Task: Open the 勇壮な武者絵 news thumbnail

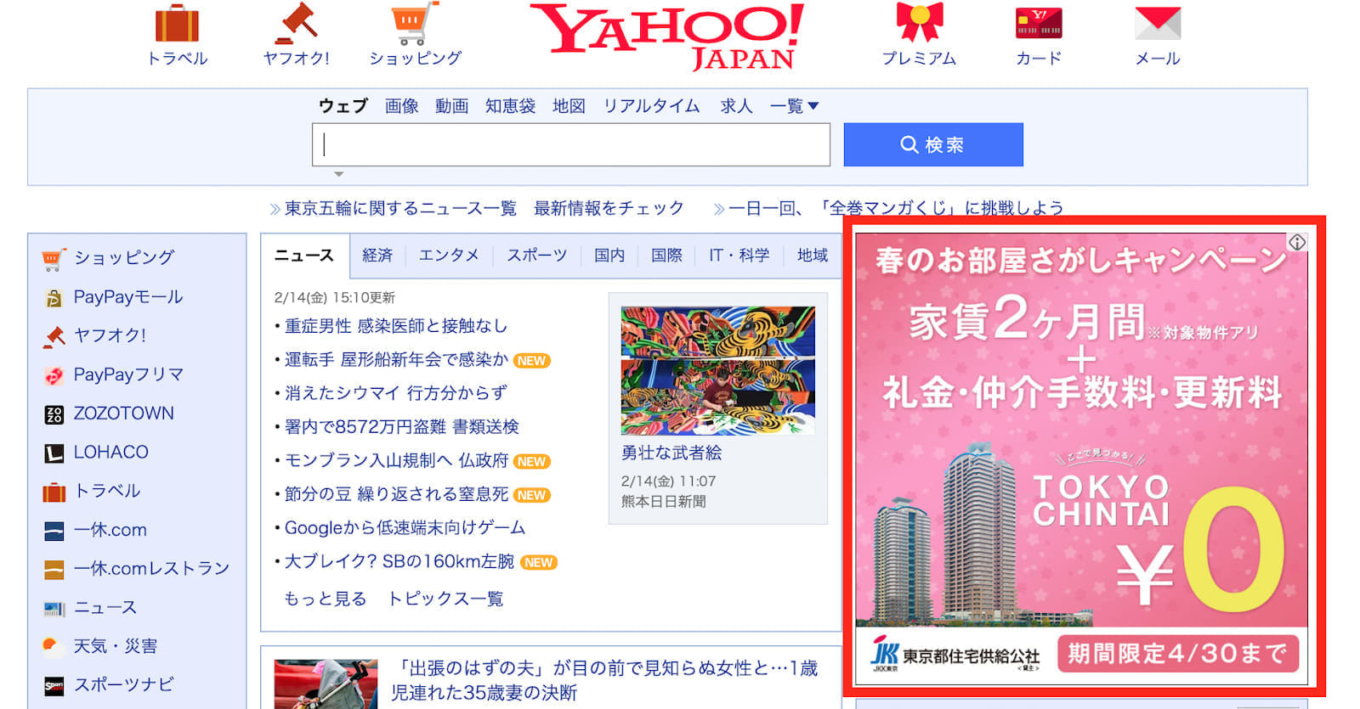Action: coord(717,371)
